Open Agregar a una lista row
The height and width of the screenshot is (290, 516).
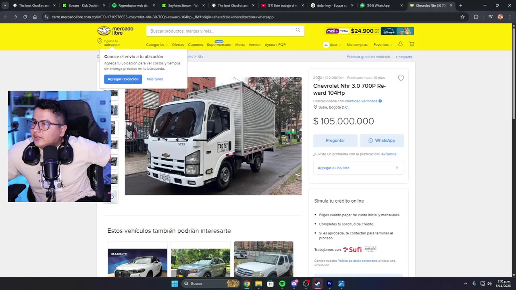tap(358, 168)
